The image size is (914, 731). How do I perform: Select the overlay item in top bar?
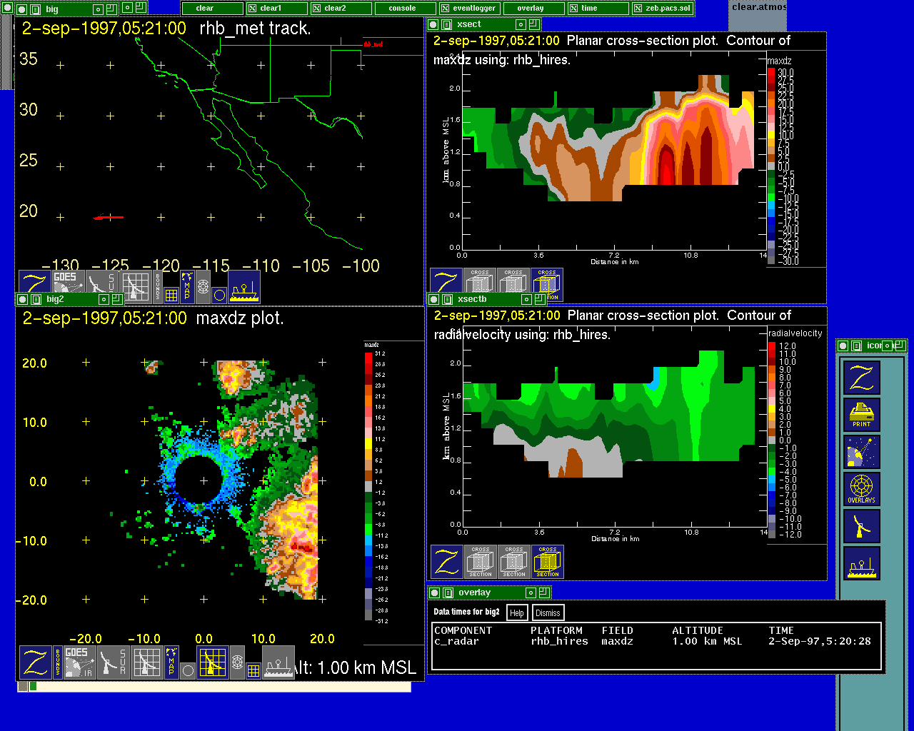pyautogui.click(x=530, y=9)
